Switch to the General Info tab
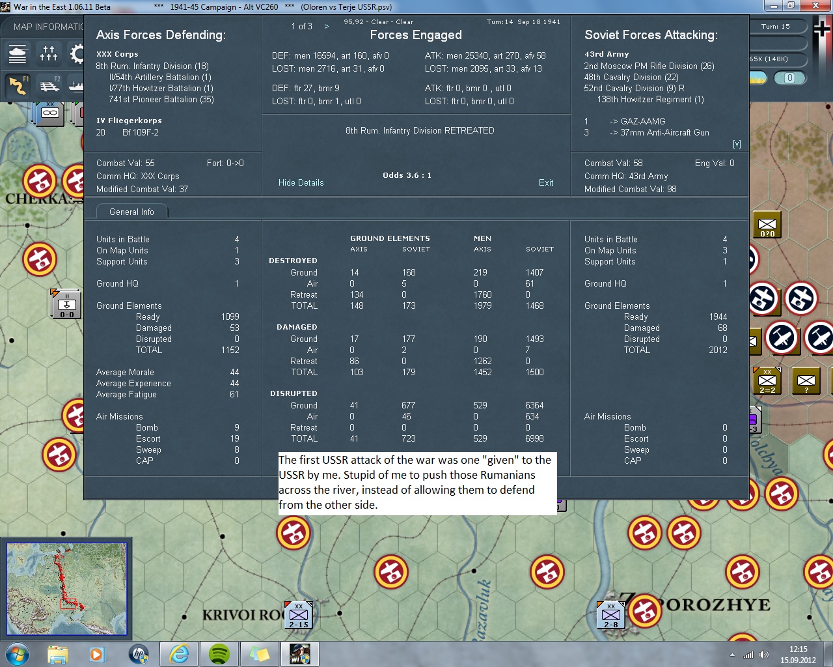The width and height of the screenshot is (833, 667). [131, 212]
